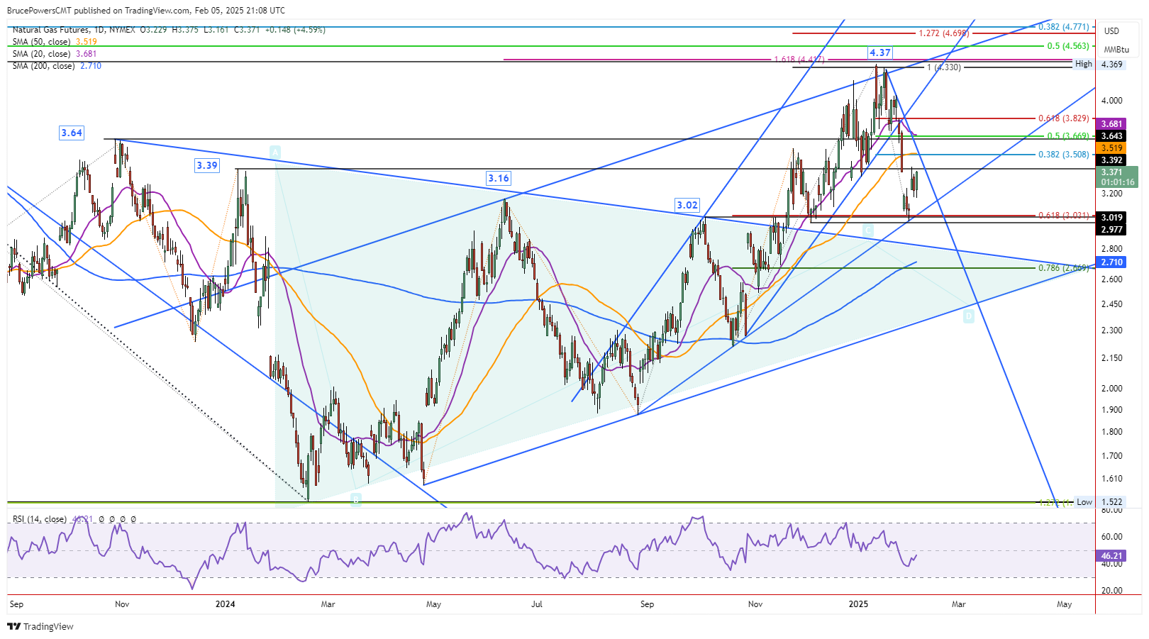Click the 1.272 (4.698) Fibonacci extension label

point(943,33)
